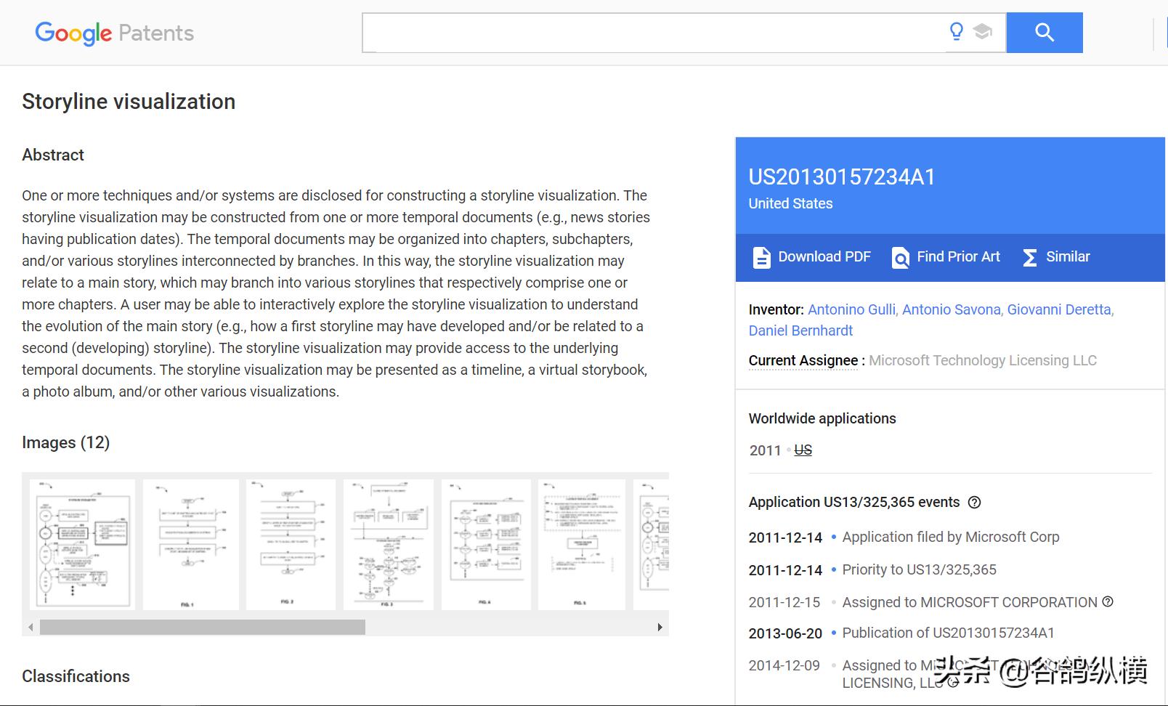Click the Classifications heading
This screenshot has width=1168, height=706.
pyautogui.click(x=76, y=676)
